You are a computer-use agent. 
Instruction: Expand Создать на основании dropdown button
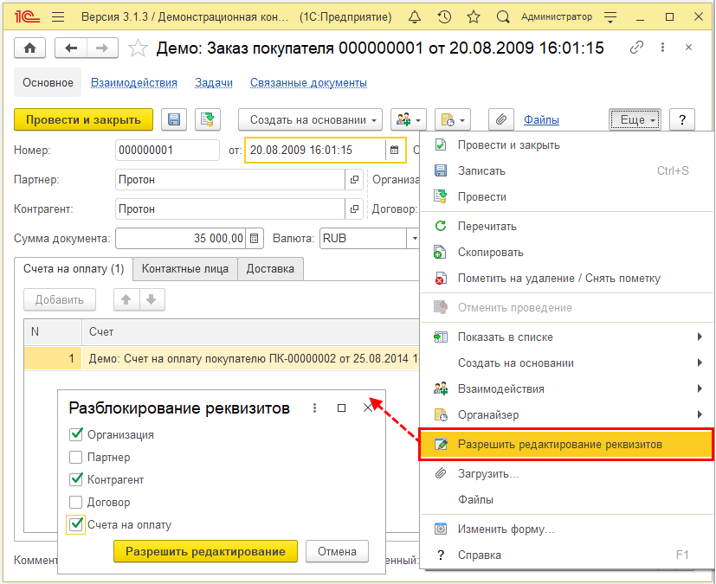[x=310, y=120]
